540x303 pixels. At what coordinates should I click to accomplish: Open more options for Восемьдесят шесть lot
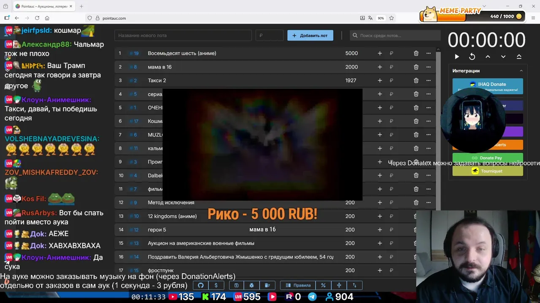tap(429, 53)
